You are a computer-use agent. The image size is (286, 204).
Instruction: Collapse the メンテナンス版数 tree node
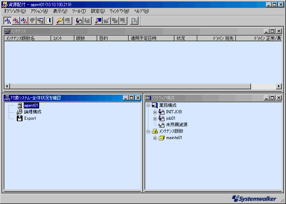tap(148, 132)
